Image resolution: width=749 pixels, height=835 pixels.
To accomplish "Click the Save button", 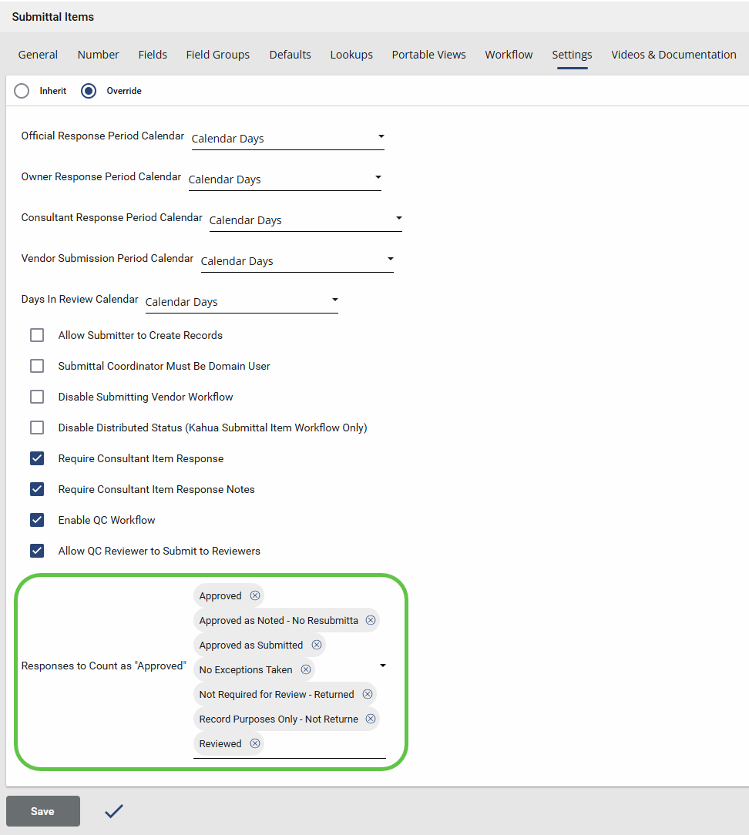I will pos(43,811).
